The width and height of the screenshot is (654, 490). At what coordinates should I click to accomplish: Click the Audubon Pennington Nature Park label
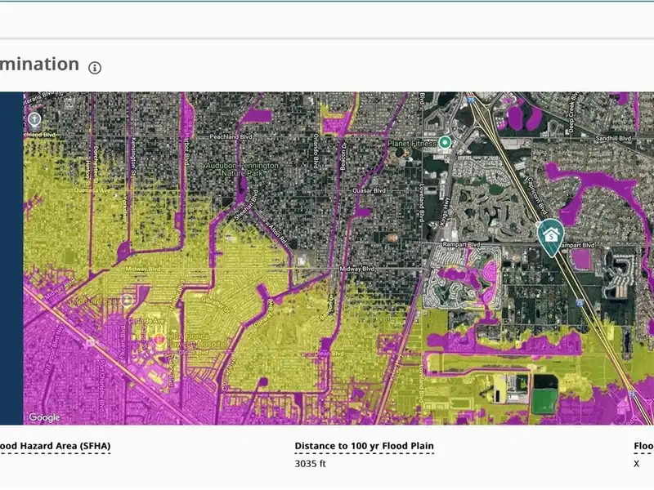pyautogui.click(x=242, y=169)
